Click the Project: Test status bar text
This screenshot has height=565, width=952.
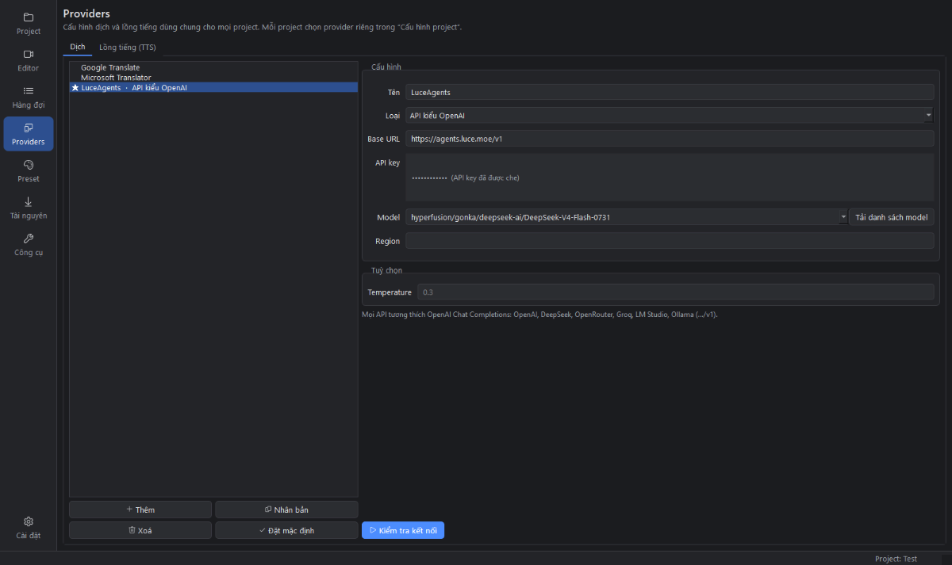[896, 559]
